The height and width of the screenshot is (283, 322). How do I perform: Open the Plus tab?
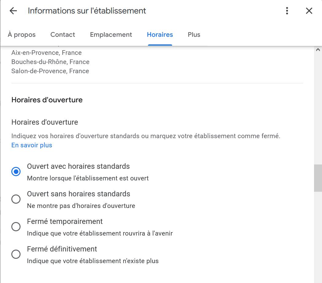(194, 35)
